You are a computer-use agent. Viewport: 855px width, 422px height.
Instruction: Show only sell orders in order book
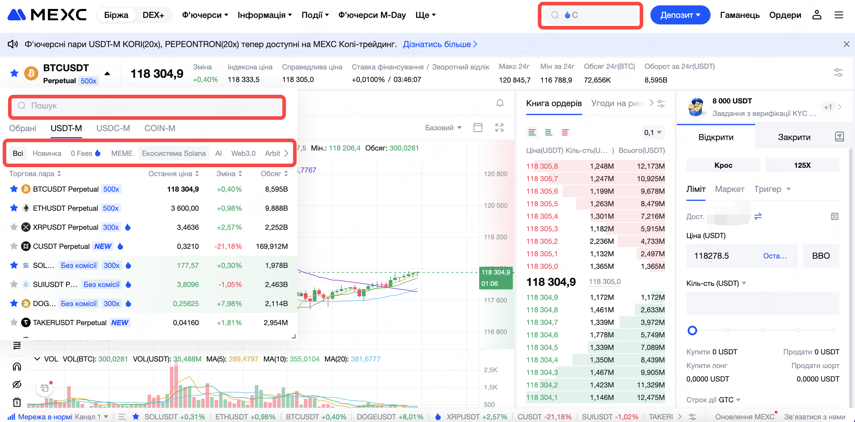coord(565,133)
